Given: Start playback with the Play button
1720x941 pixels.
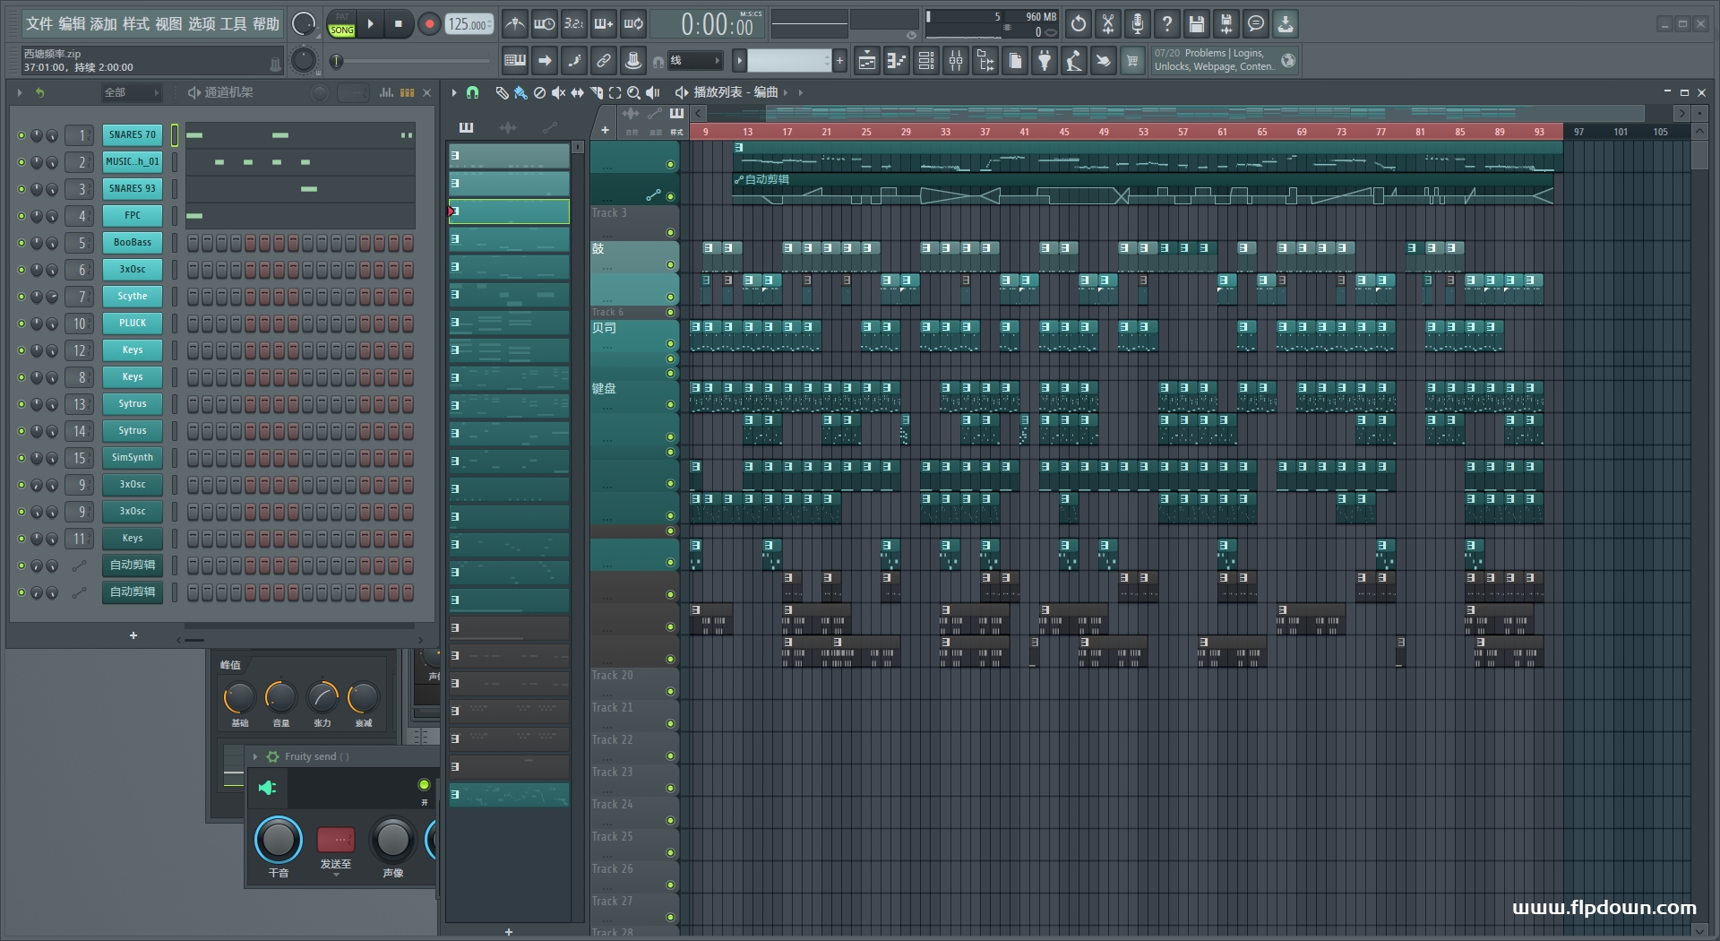Looking at the screenshot, I should [x=370, y=24].
